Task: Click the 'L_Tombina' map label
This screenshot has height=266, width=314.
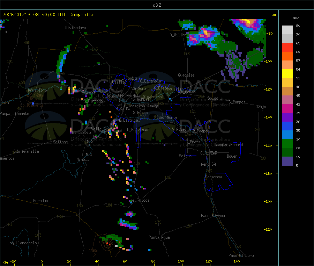Action: (131, 78)
